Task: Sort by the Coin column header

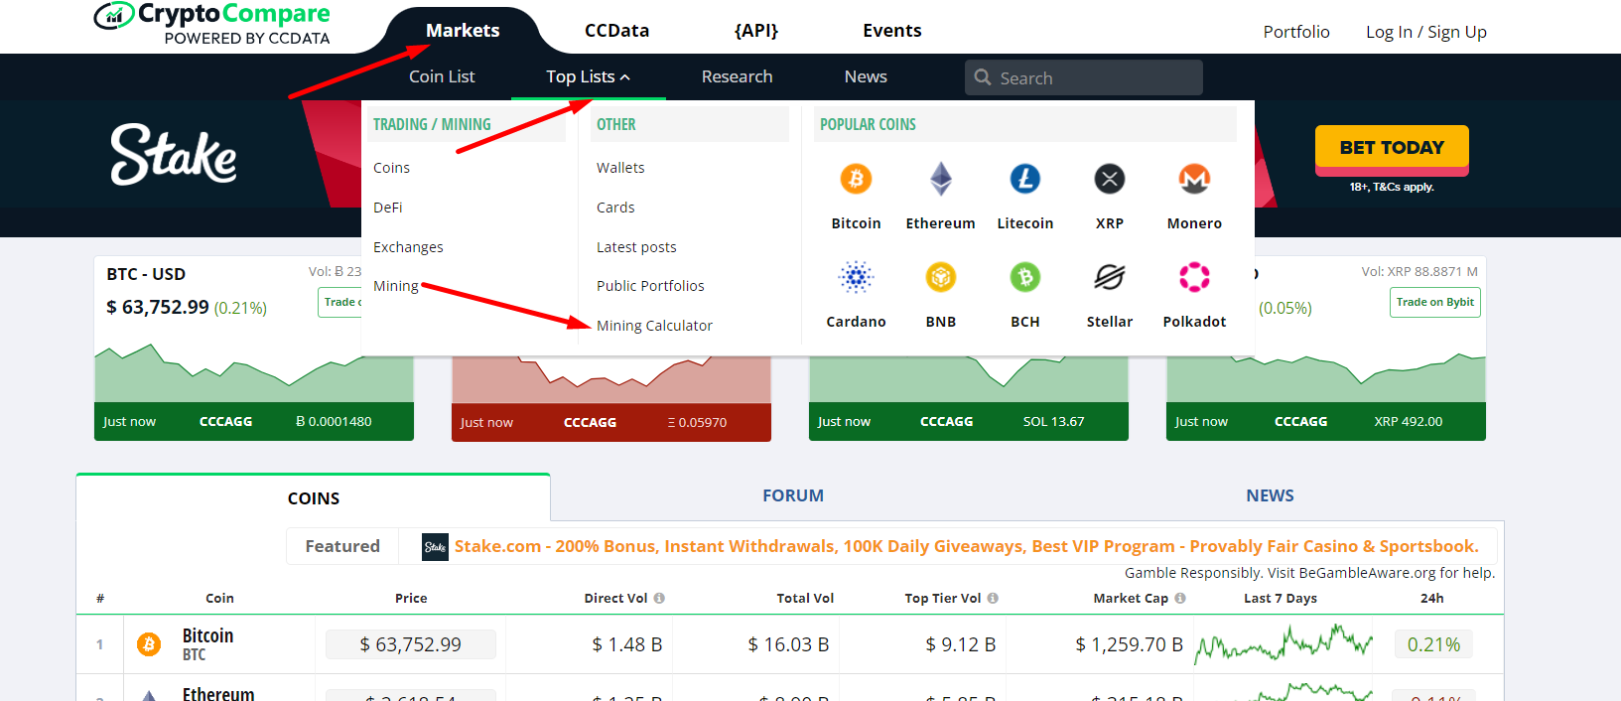Action: pos(219,598)
